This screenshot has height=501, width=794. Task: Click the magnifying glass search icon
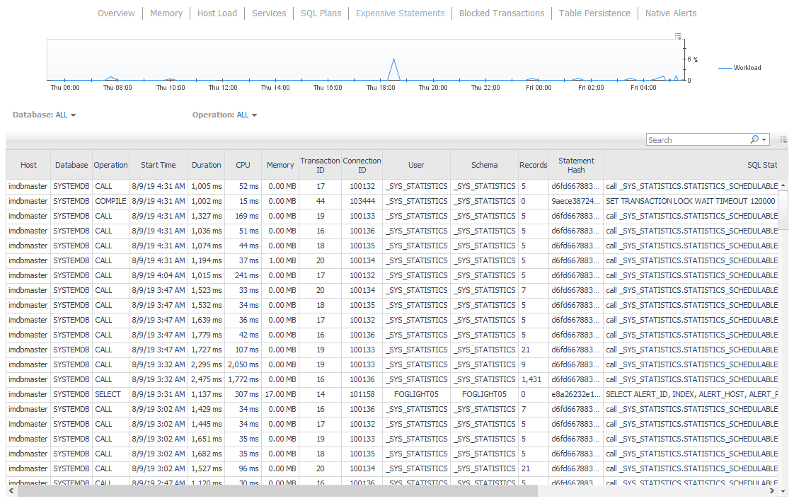click(x=755, y=139)
